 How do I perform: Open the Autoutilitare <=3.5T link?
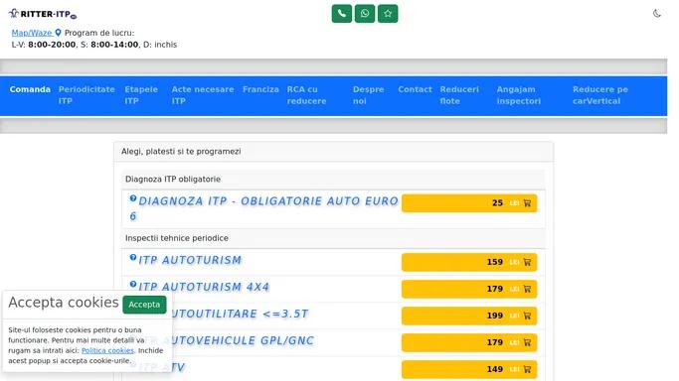click(241, 314)
